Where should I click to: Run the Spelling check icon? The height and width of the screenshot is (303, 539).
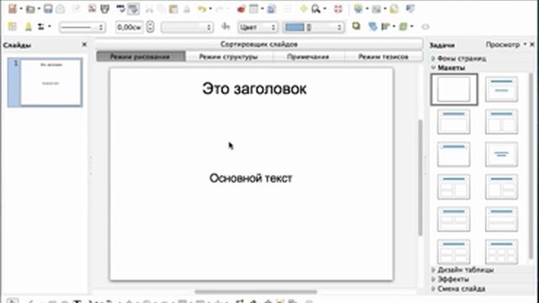pyautogui.click(x=120, y=8)
